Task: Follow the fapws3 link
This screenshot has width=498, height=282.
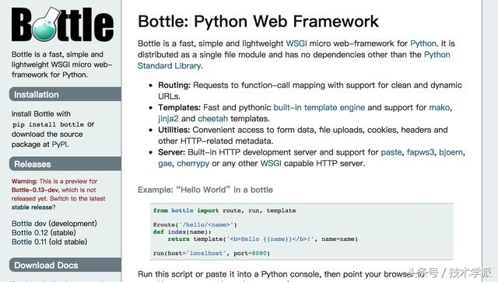Action: (x=420, y=152)
